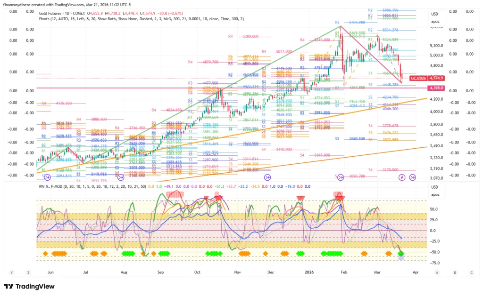Click the 2026 year marker on time axis

[309, 272]
